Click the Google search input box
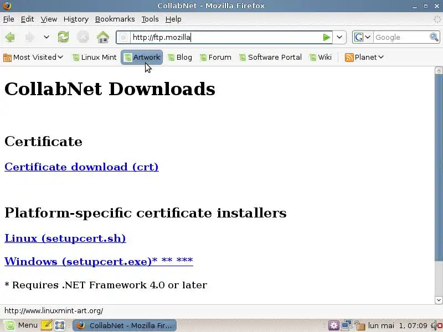Screen dimensions: 443x332 (x=401, y=37)
